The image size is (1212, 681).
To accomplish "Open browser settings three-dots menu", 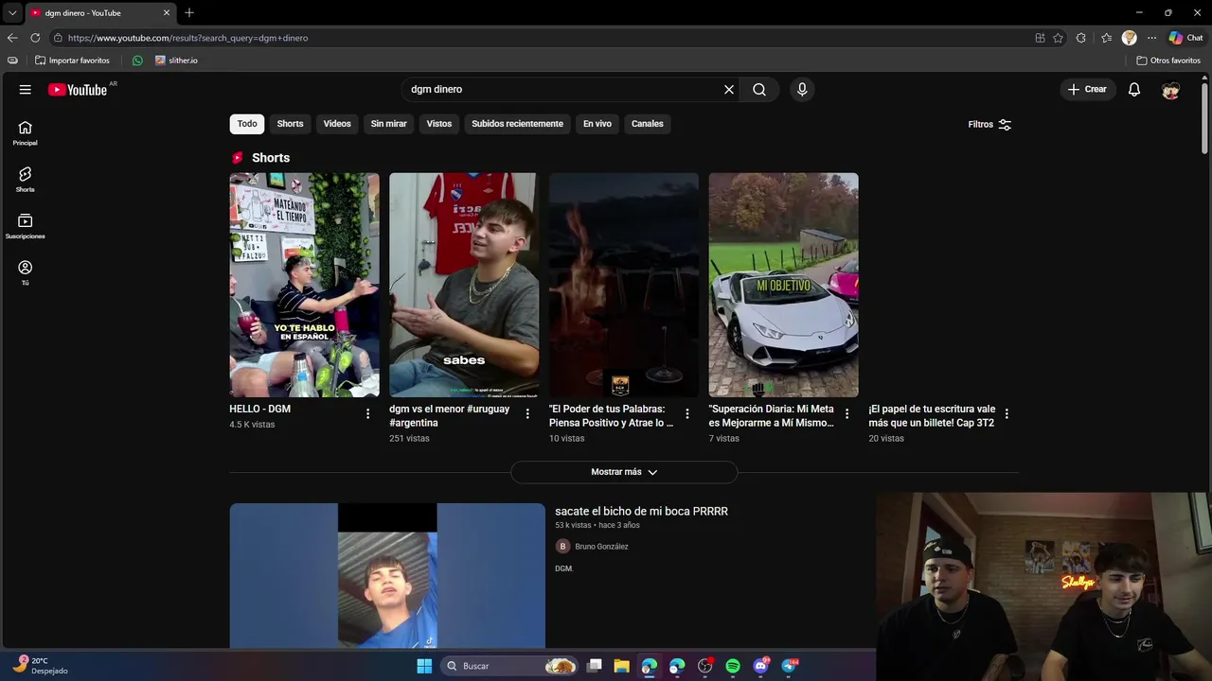I will point(1151,38).
